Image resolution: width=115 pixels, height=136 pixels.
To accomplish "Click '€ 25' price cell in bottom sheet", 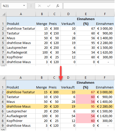I will 54,121.
